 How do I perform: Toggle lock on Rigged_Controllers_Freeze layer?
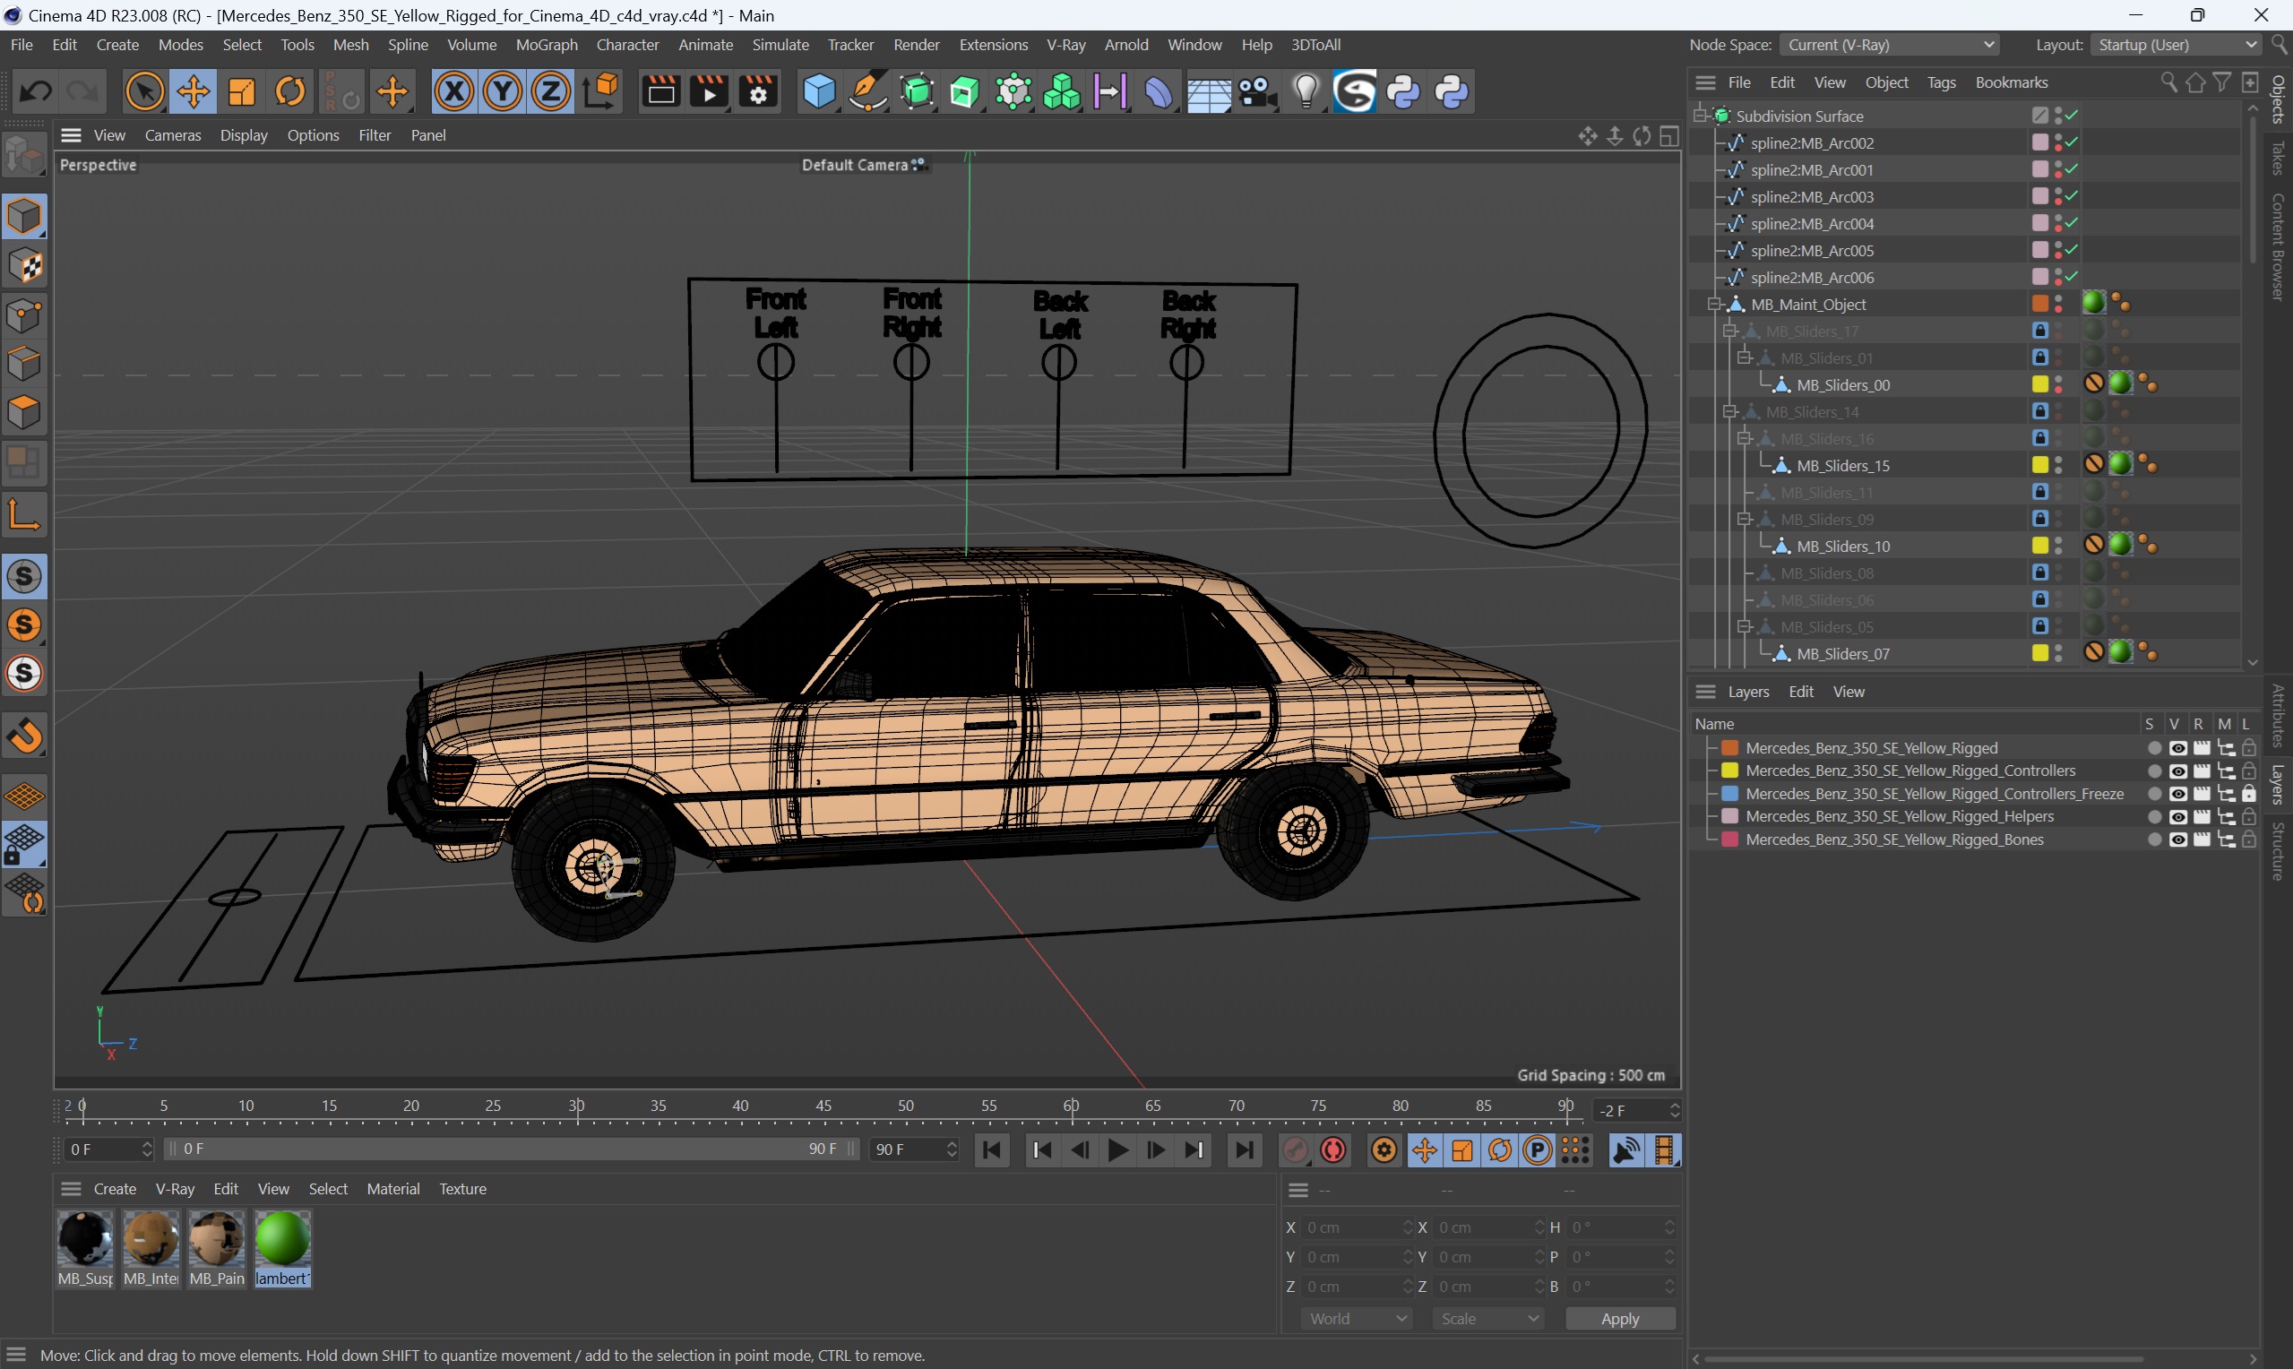click(2248, 793)
